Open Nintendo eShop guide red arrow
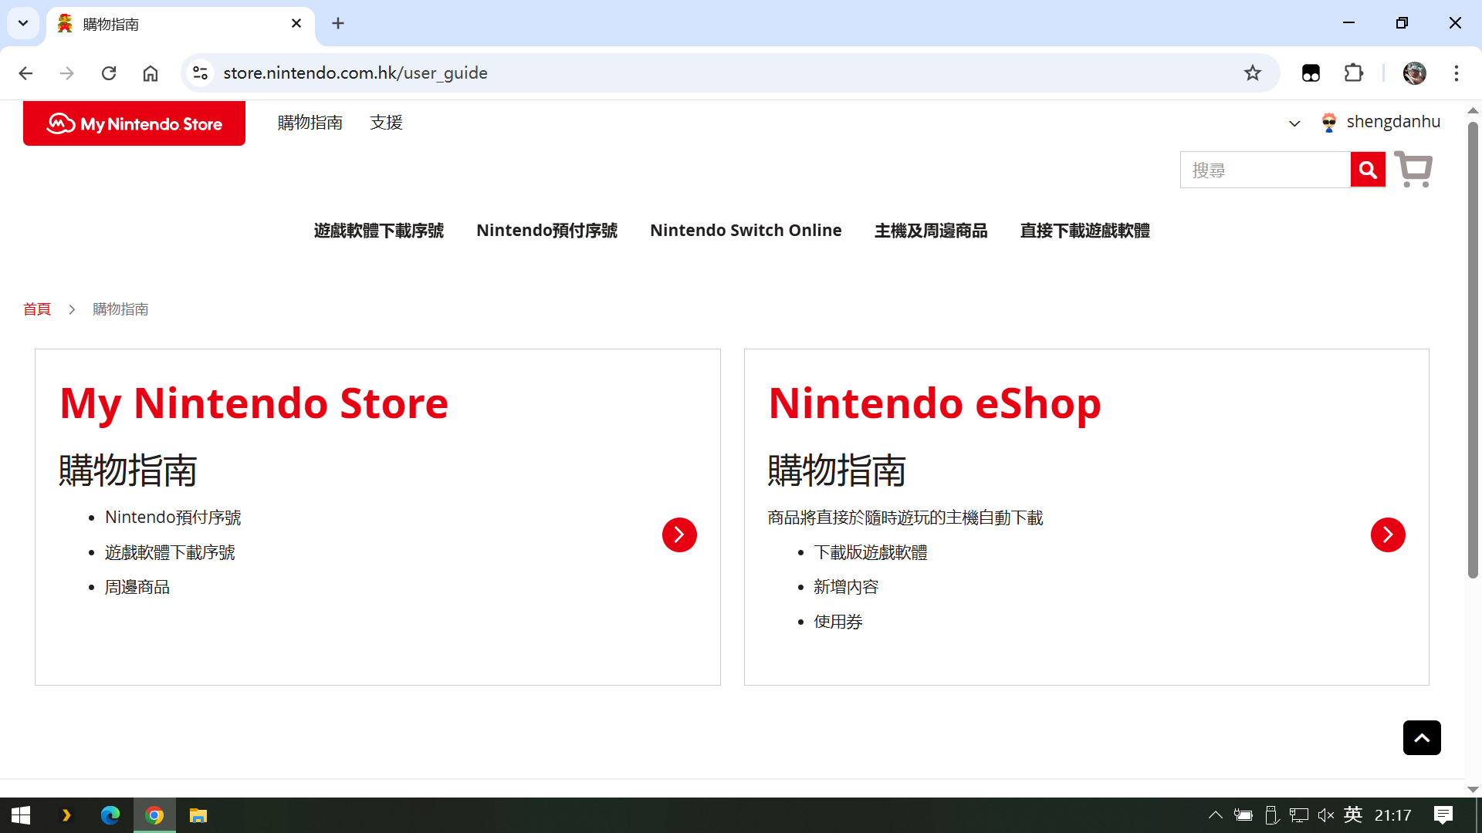 1388,535
